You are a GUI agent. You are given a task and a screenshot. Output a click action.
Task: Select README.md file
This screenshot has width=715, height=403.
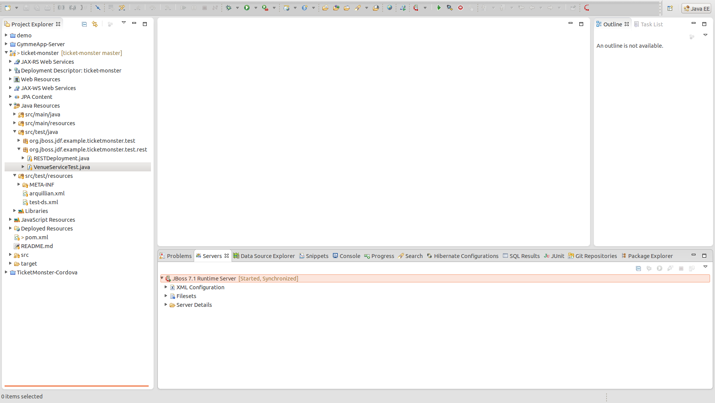[x=37, y=246]
